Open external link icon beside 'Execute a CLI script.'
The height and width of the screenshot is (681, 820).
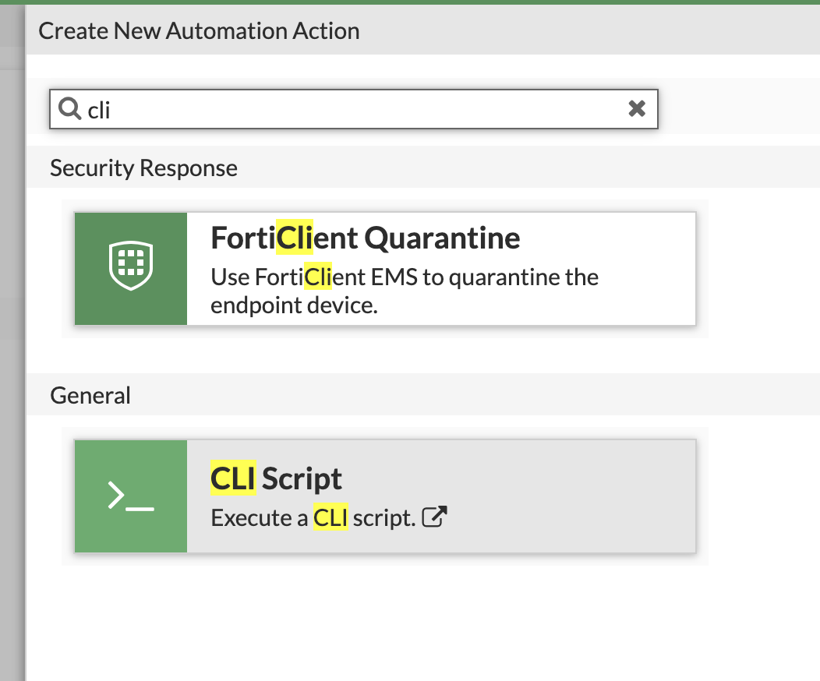tap(435, 517)
